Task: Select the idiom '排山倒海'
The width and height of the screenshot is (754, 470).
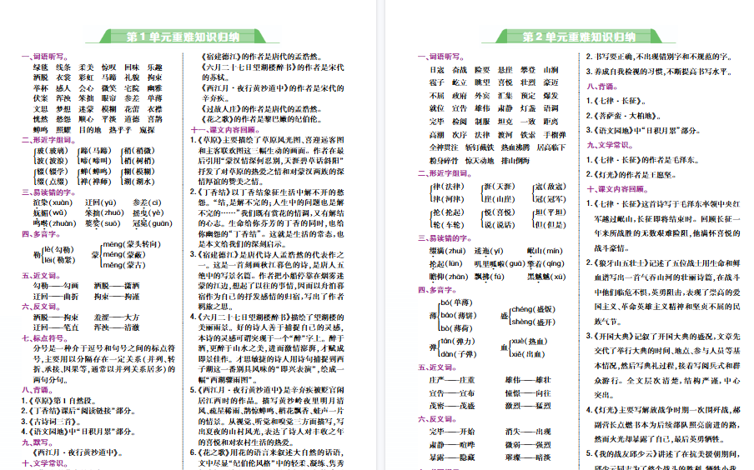Action: point(515,161)
